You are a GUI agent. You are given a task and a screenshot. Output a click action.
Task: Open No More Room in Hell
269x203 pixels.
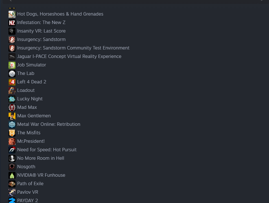(41, 158)
